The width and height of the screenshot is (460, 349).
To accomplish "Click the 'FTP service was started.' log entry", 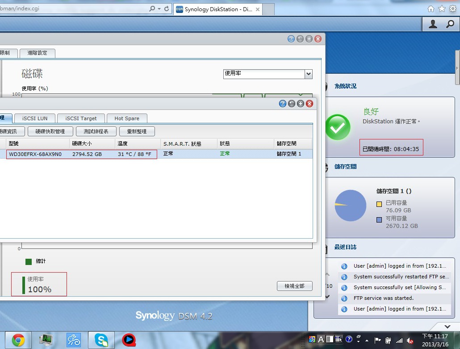I will click(384, 298).
